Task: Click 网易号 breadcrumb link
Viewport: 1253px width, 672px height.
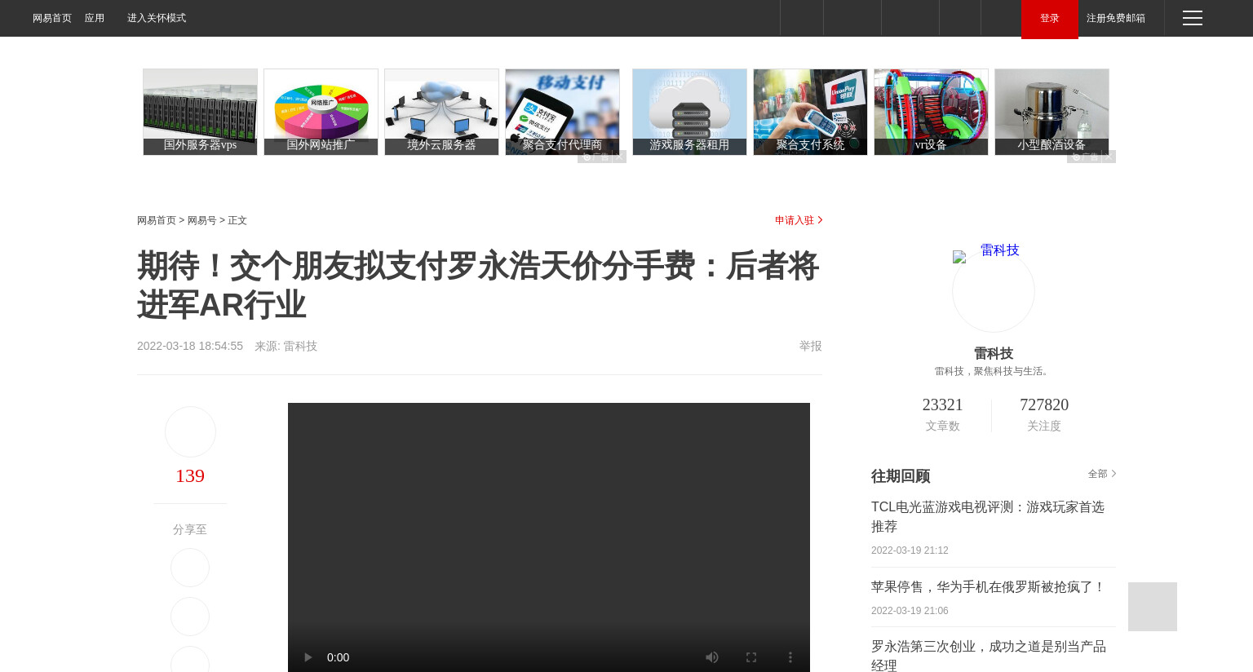Action: [201, 220]
